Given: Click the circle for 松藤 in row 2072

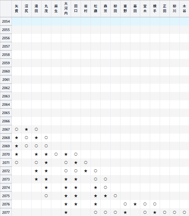Looking at the screenshot, I should click(96, 171).
